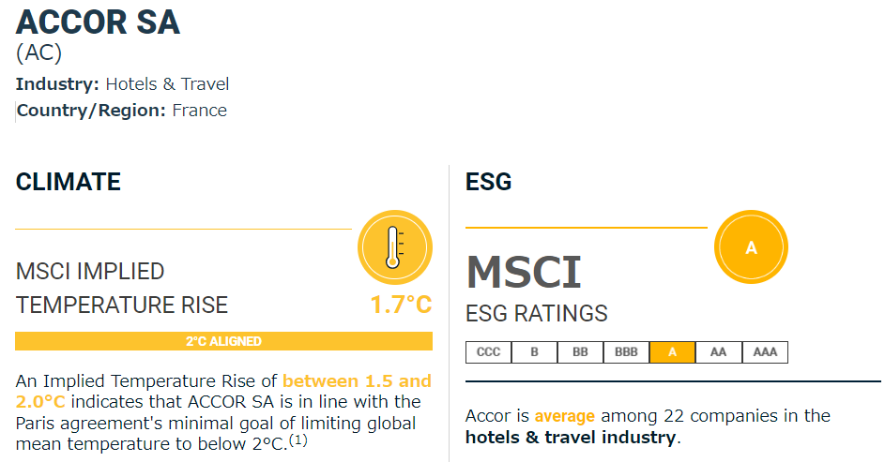Click the yellow thermometer climate icon
885x462 pixels.
point(394,247)
